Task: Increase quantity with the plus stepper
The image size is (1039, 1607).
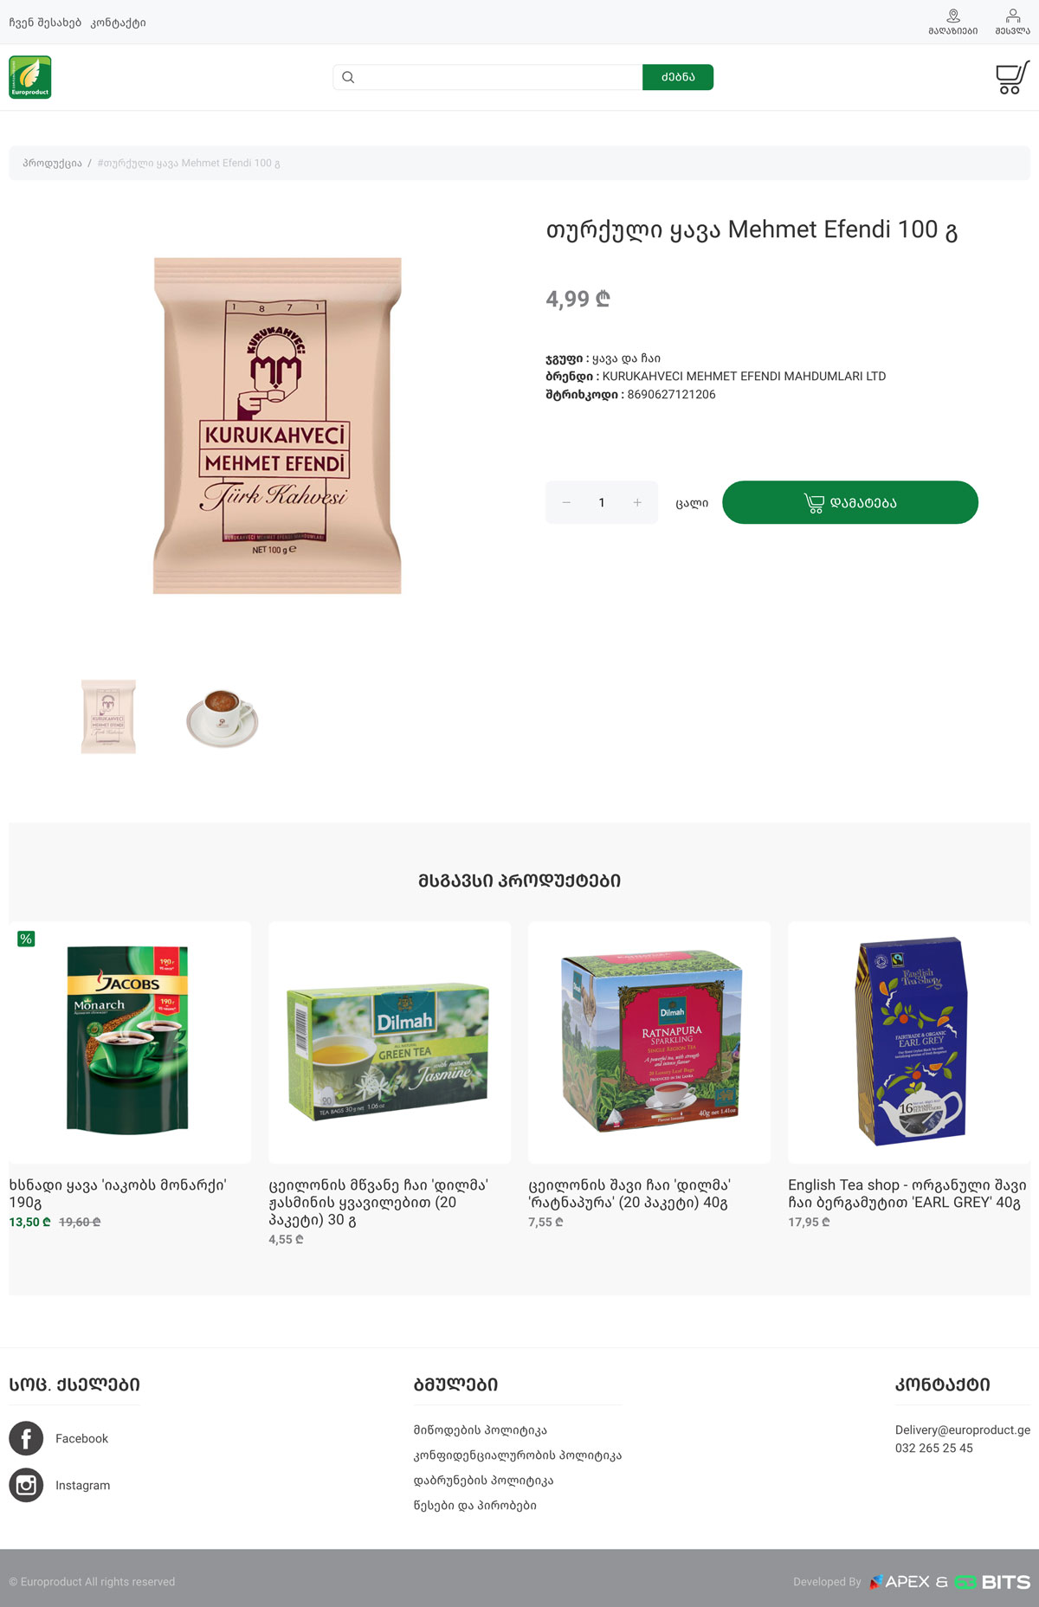Action: pos(637,502)
